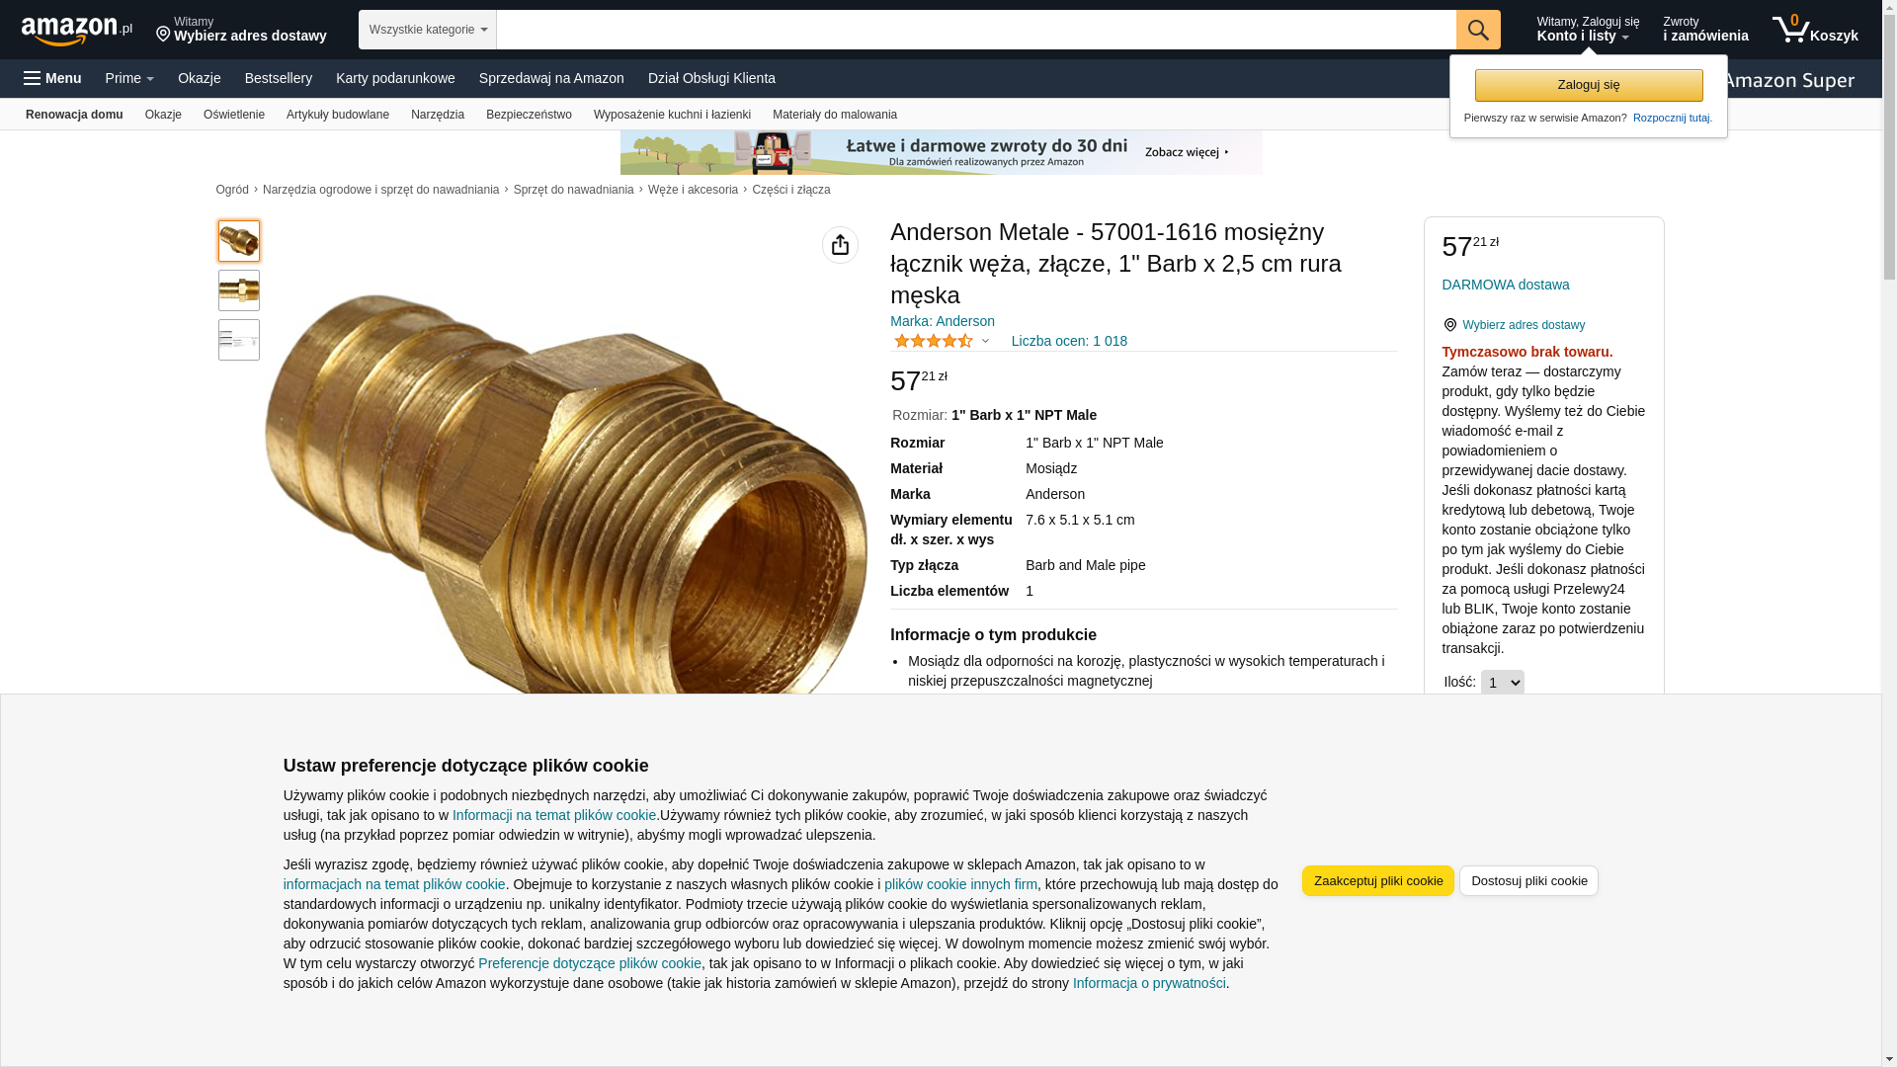Open the Prime dropdown menu
1897x1067 pixels.
click(129, 78)
